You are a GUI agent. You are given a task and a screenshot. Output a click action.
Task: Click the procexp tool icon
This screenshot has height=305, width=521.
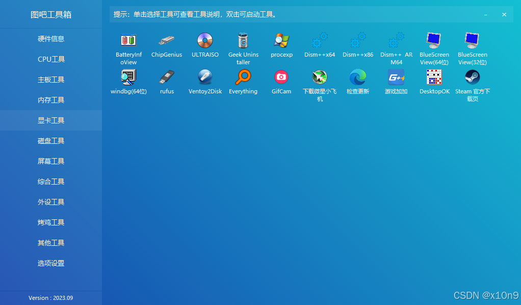pyautogui.click(x=281, y=41)
